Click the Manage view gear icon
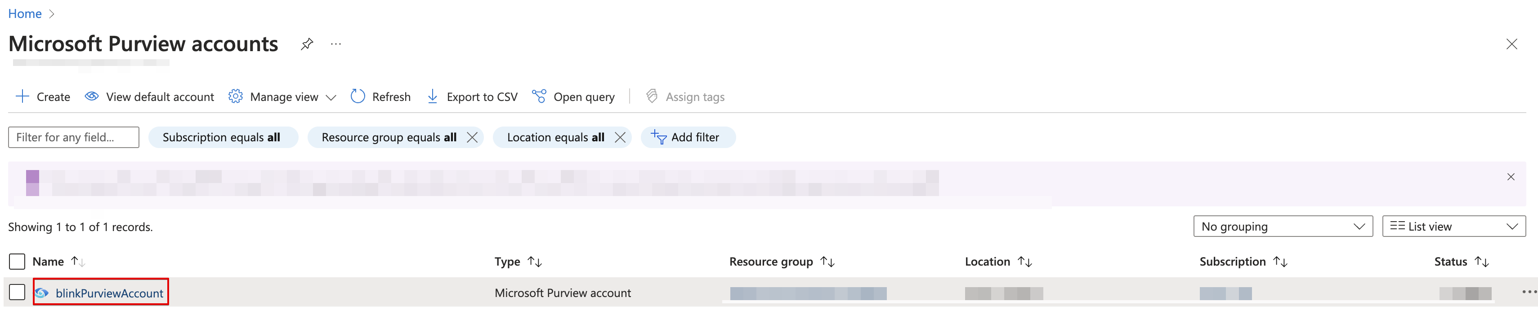Screen dimensions: 1538x332 (x=235, y=96)
